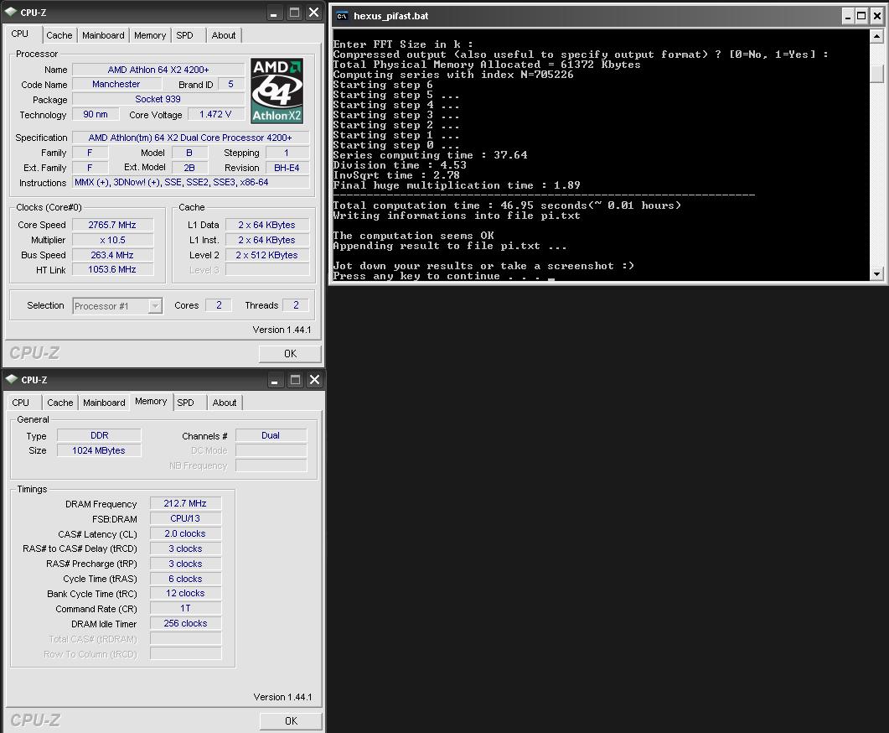This screenshot has height=733, width=889.
Task: Close the bottom CPU-Z window
Action: (314, 380)
